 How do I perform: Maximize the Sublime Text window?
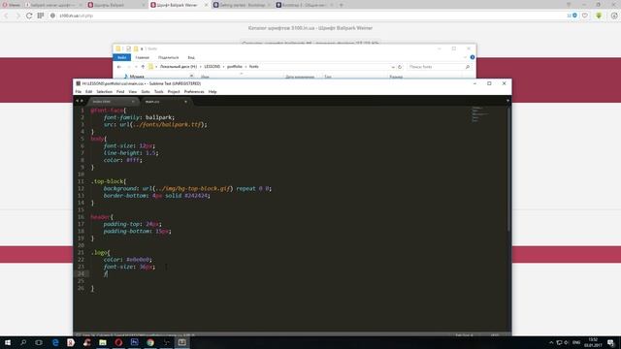(x=489, y=83)
